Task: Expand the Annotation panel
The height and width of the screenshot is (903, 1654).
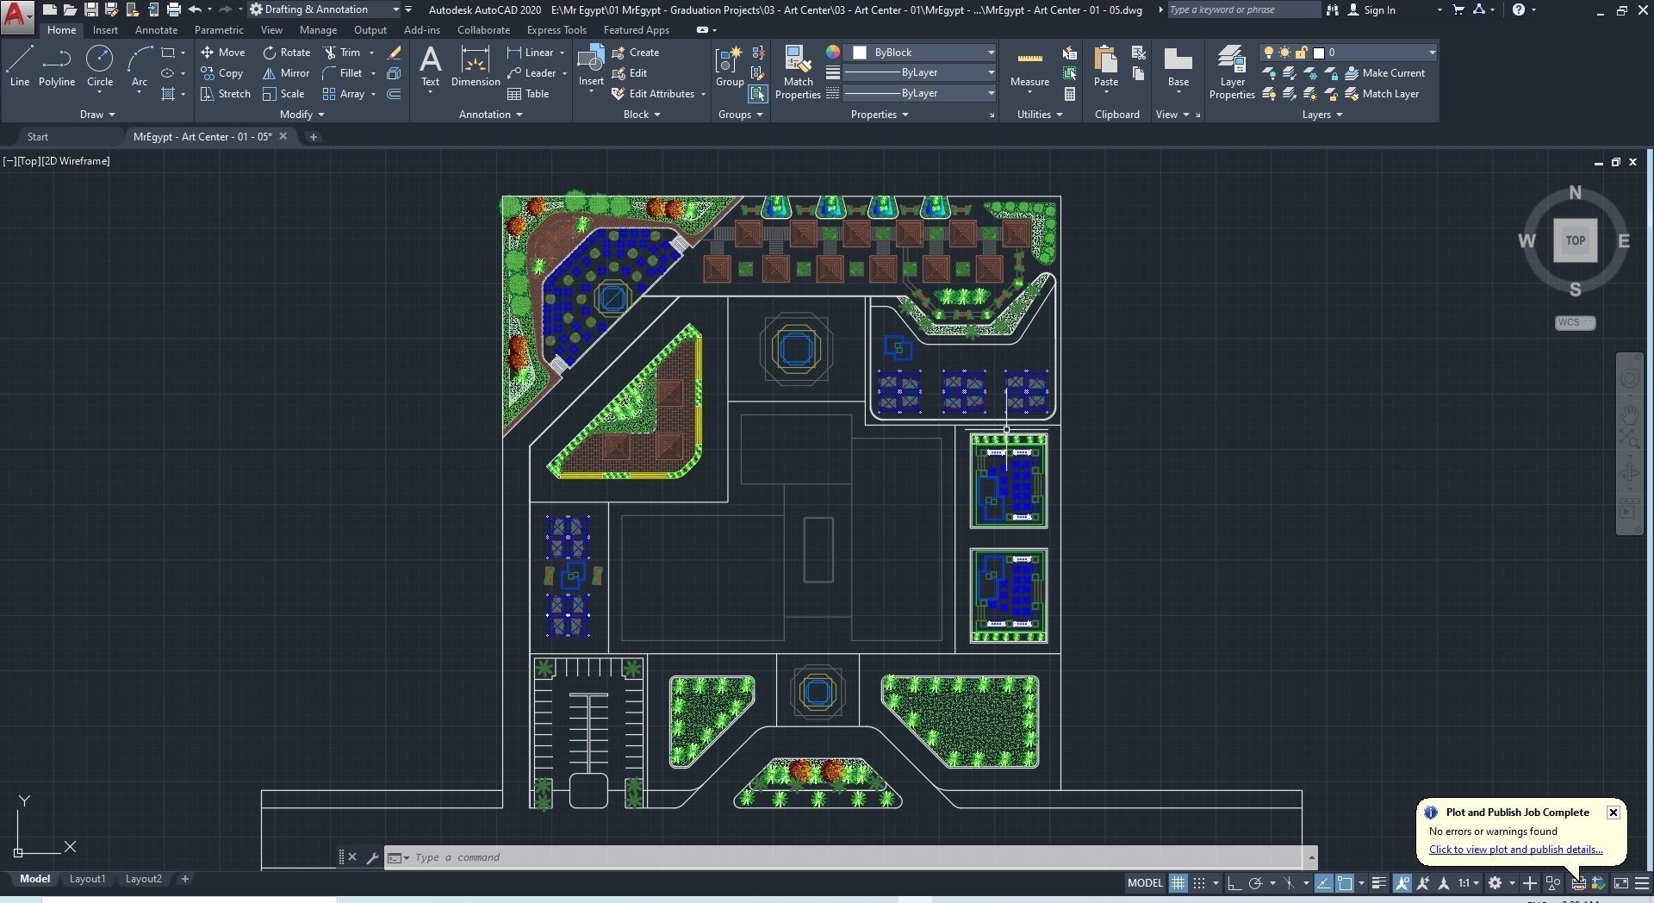Action: (490, 115)
